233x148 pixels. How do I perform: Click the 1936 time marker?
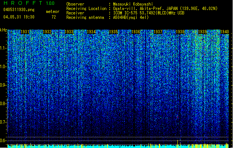coord(136,32)
